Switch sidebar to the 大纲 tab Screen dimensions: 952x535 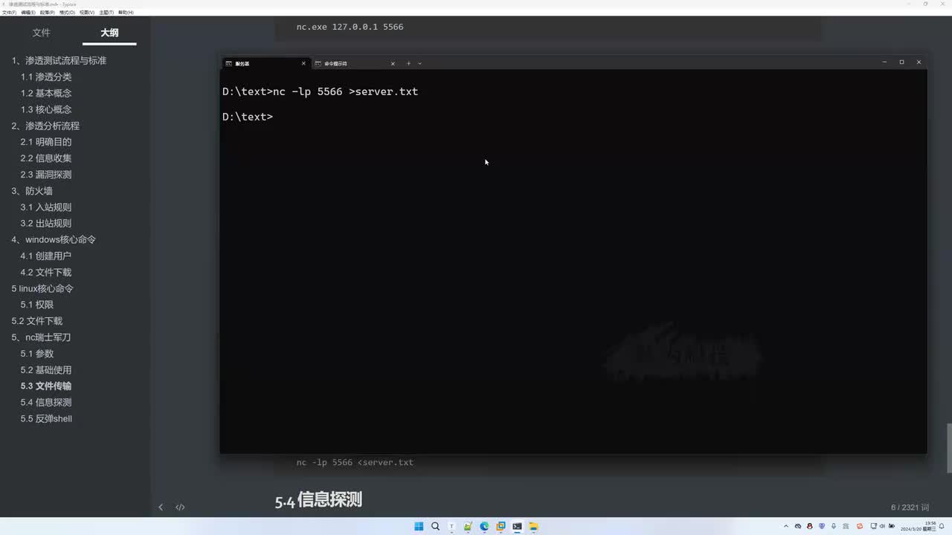pos(109,33)
